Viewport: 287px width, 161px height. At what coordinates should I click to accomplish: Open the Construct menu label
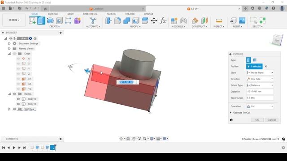click(199, 26)
